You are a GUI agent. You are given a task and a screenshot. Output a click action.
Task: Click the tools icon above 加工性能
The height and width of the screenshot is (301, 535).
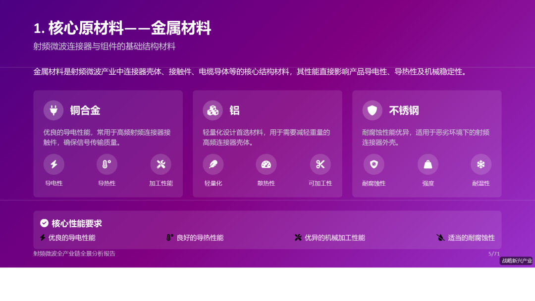(160, 164)
